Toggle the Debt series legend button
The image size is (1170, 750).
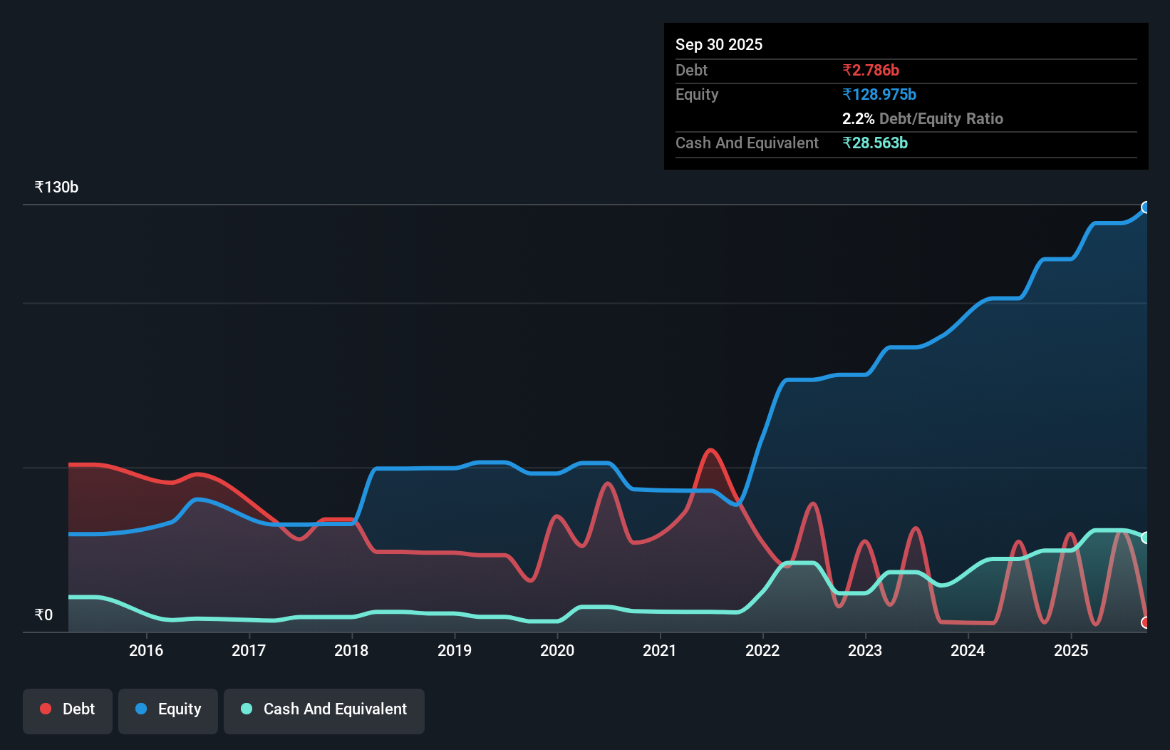pos(68,711)
